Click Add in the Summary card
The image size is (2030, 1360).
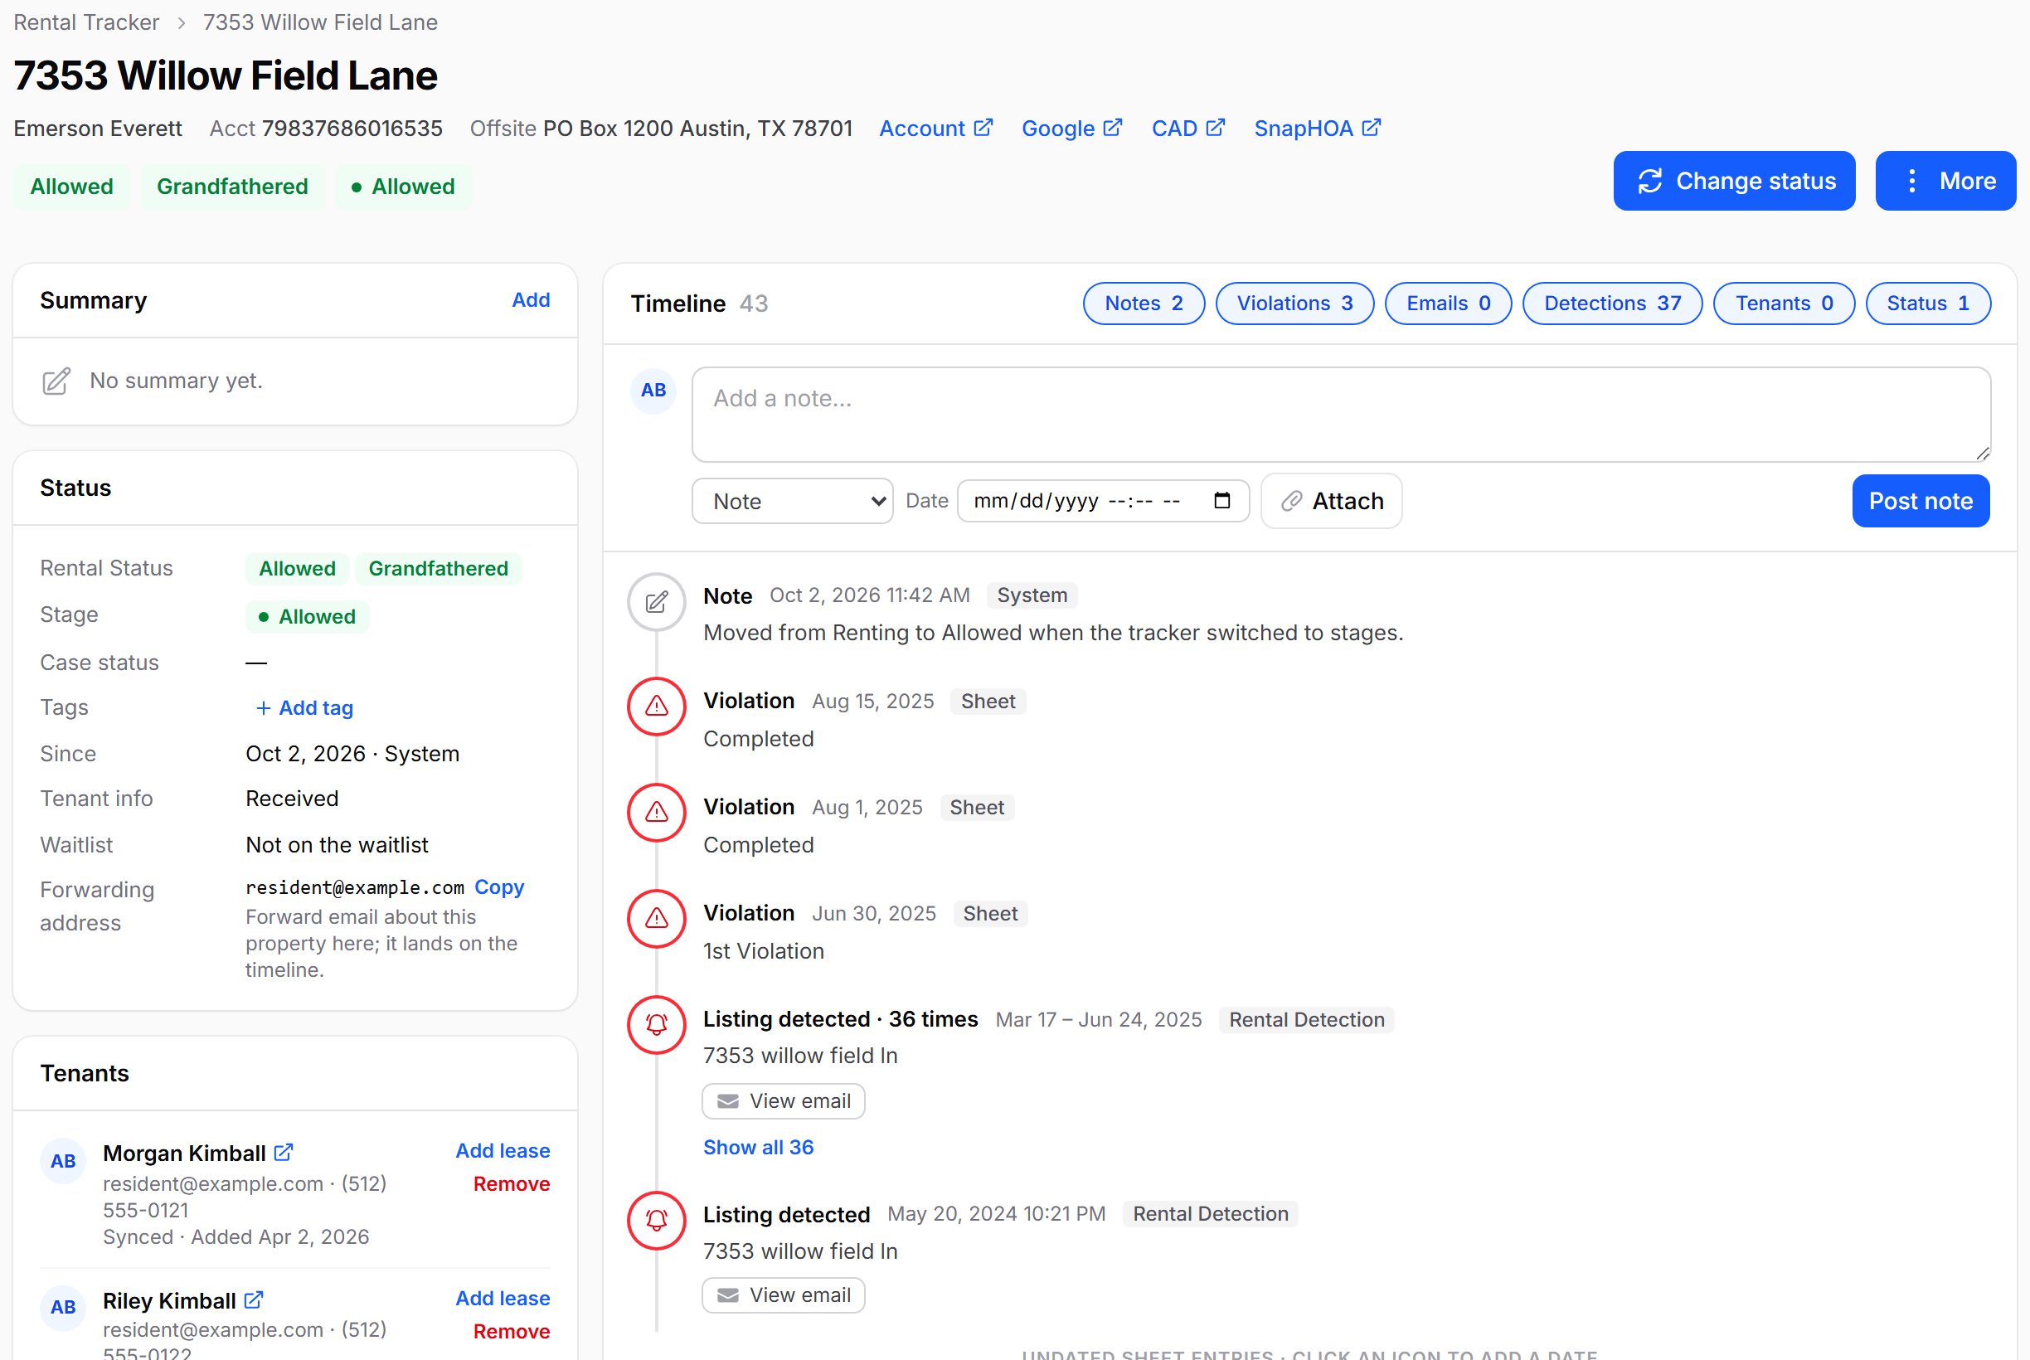(x=531, y=300)
